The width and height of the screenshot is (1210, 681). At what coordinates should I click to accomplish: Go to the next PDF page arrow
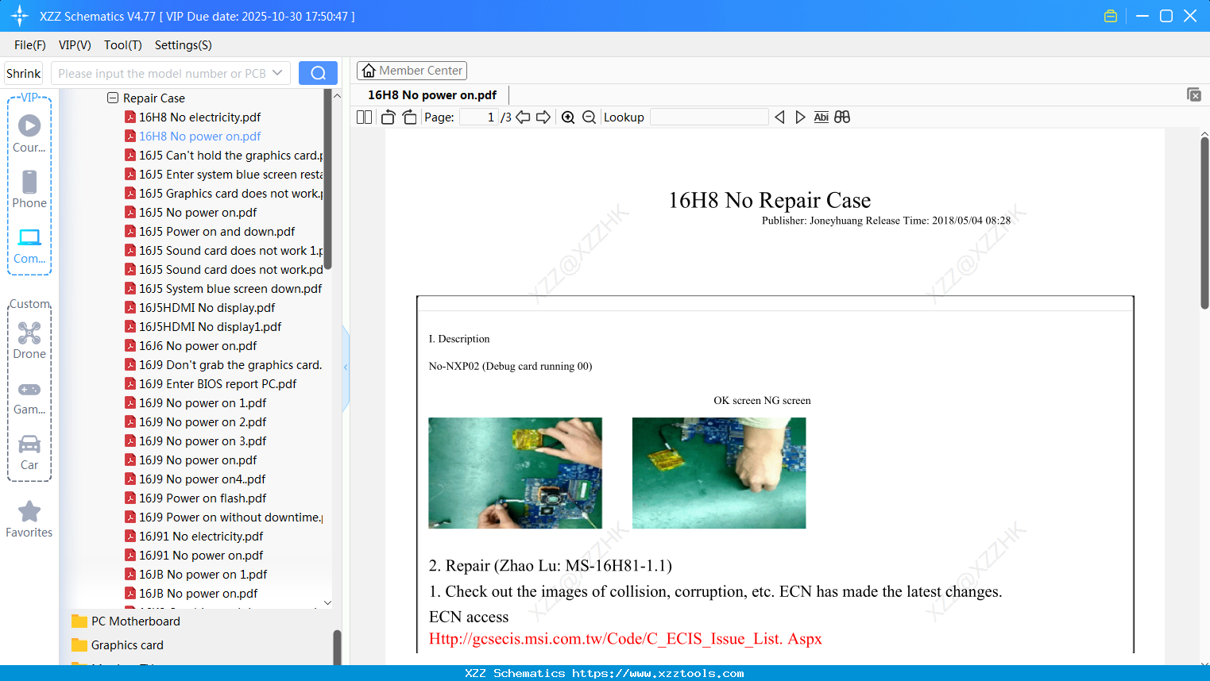(x=543, y=117)
